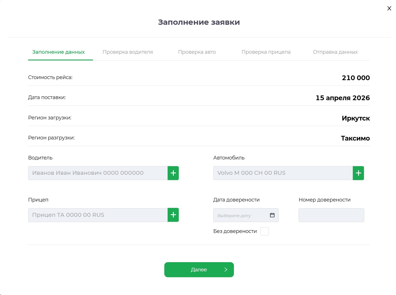Focus the 'Автомобиль' input field
Viewport: 396px width, 295px height.
coord(283,173)
